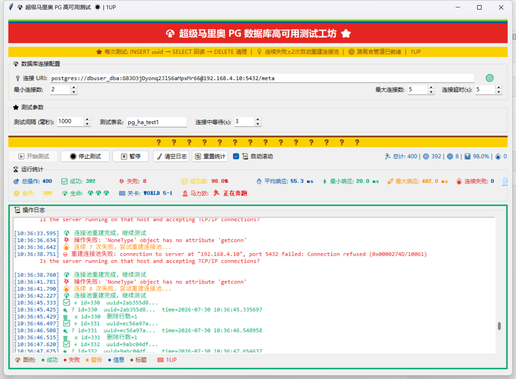Click the bar chart icon before 98.0%
The width and height of the screenshot is (516, 379).
pos(468,157)
